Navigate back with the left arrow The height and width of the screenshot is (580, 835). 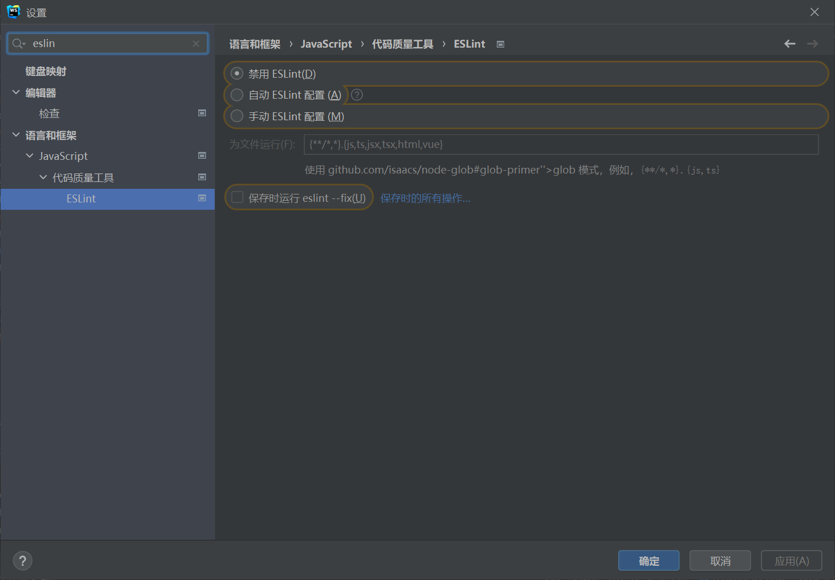click(x=790, y=44)
